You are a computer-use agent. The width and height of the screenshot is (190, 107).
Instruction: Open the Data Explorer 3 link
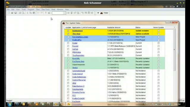78,86
